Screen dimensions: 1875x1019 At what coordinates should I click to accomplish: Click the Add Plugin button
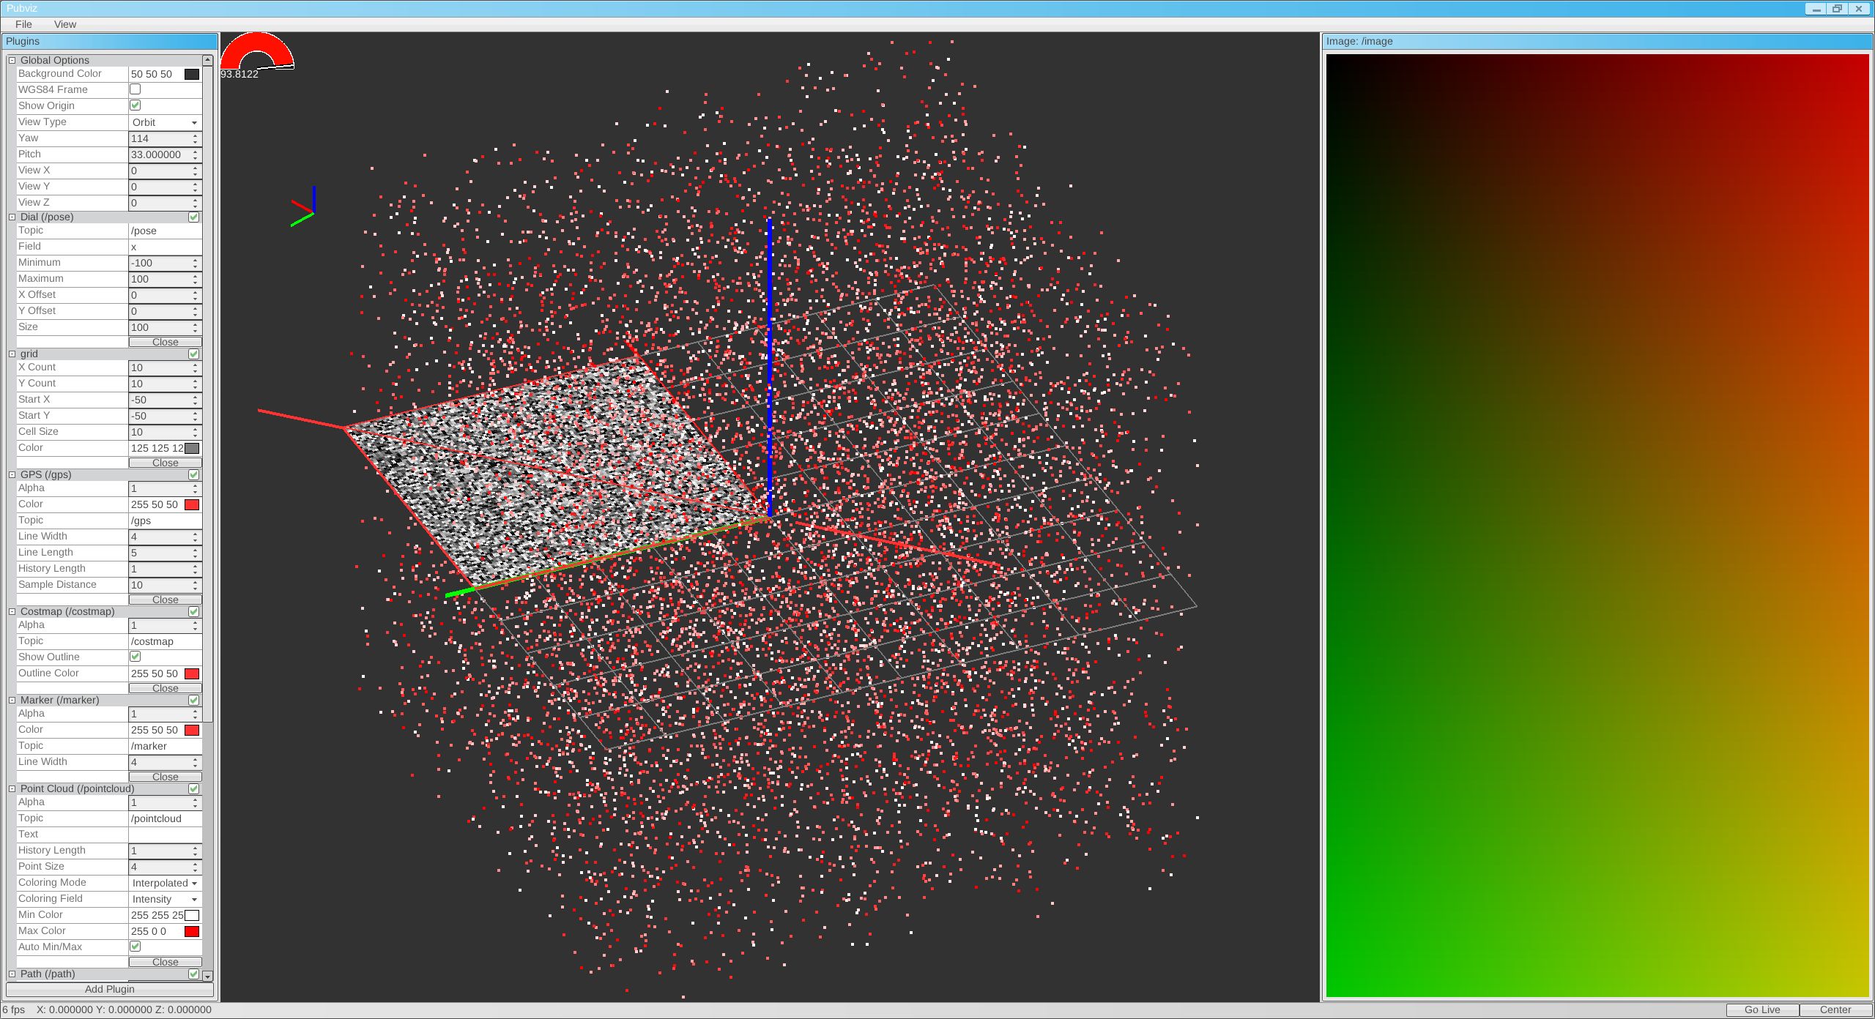[x=109, y=989]
